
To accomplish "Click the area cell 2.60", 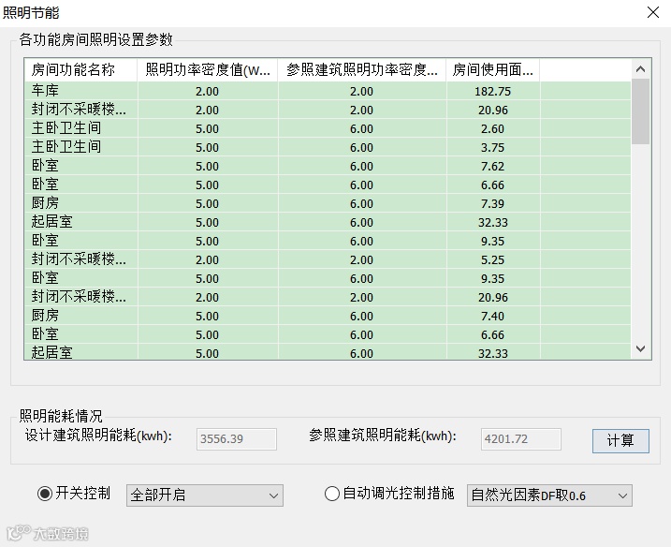I will [493, 128].
